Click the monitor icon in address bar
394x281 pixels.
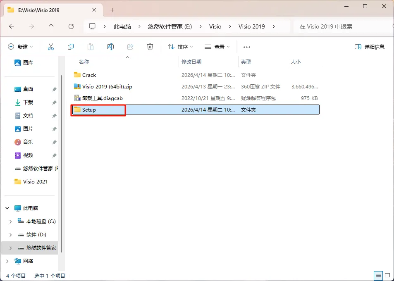[x=92, y=26]
